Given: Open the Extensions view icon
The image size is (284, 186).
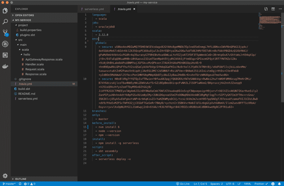Looking at the screenshot, I should [x=5, y=55].
